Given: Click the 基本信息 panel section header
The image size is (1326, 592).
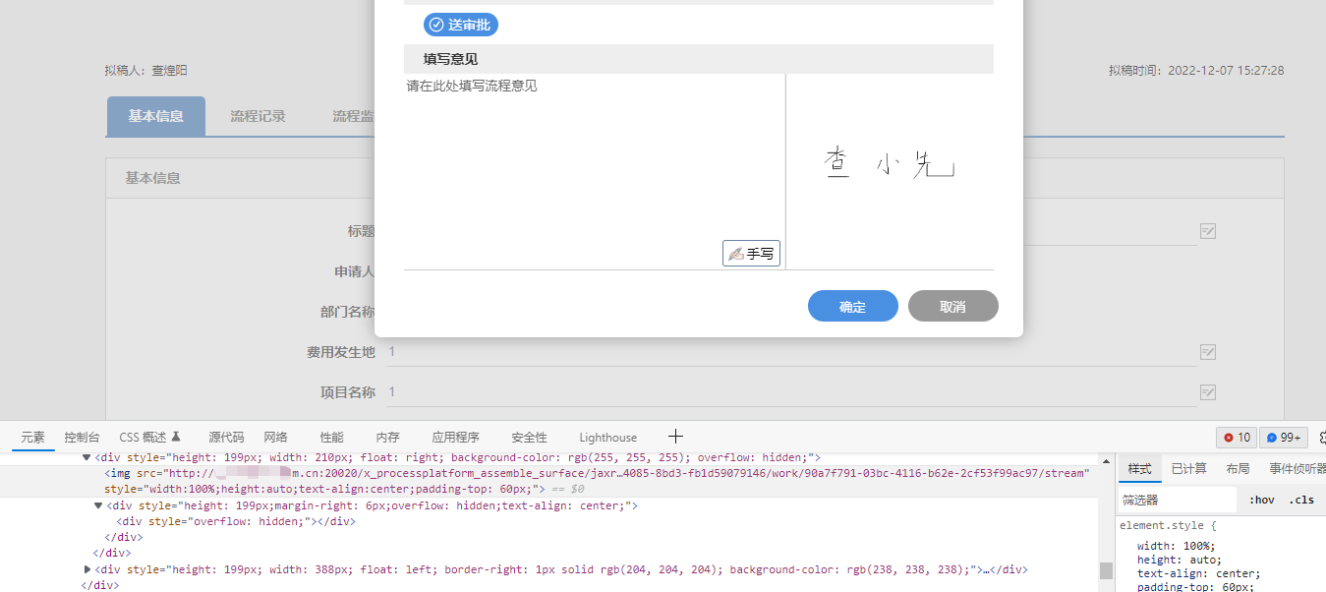Looking at the screenshot, I should coord(695,178).
